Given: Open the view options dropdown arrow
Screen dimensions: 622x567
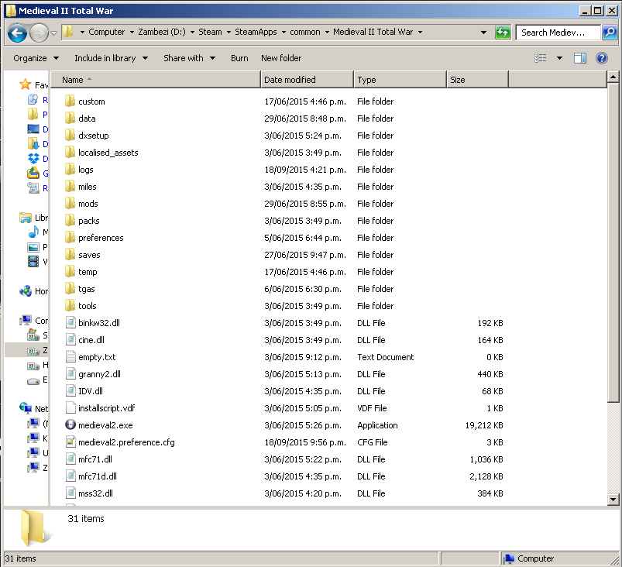Looking at the screenshot, I should 559,58.
